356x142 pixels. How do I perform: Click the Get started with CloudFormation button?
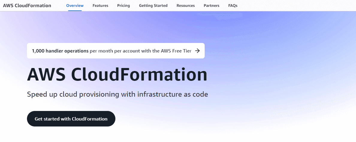[71, 119]
